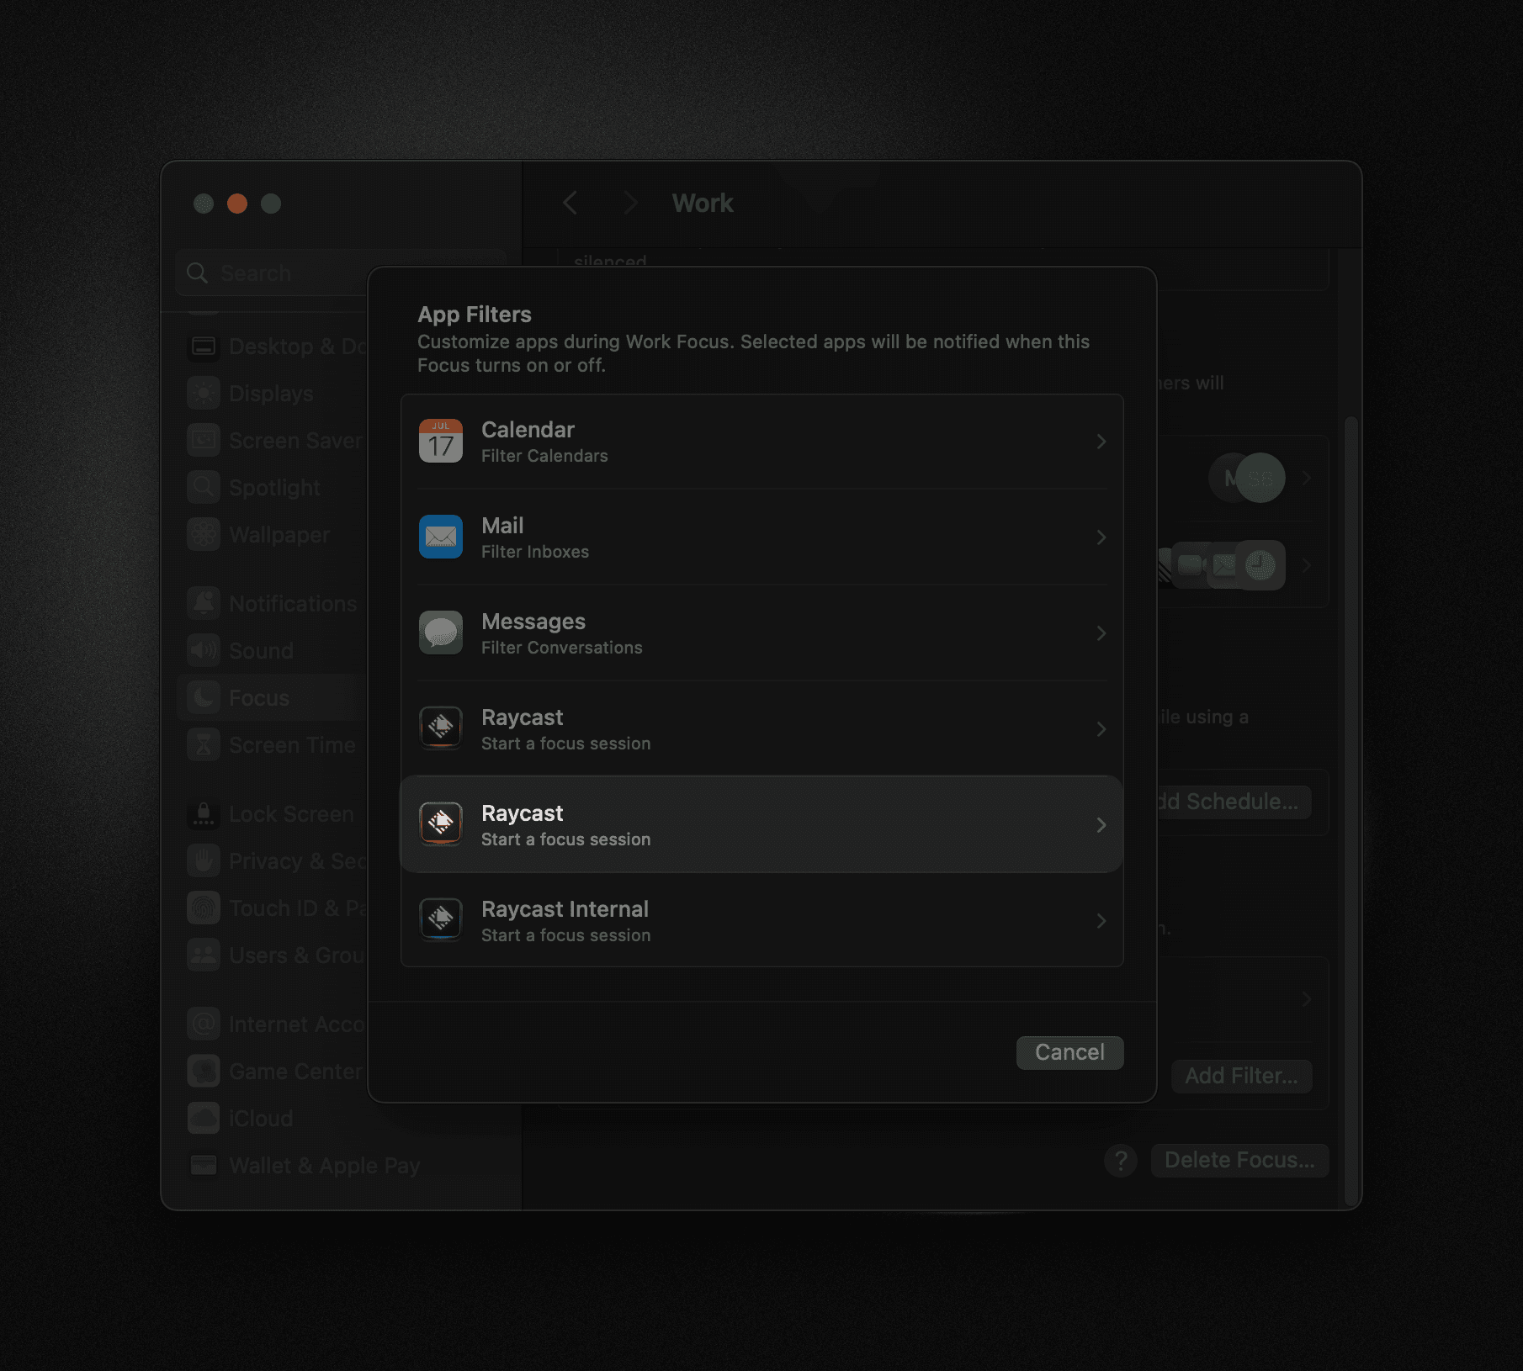Expand the Raycast Internal chevron
1523x1371 pixels.
[x=1101, y=920]
